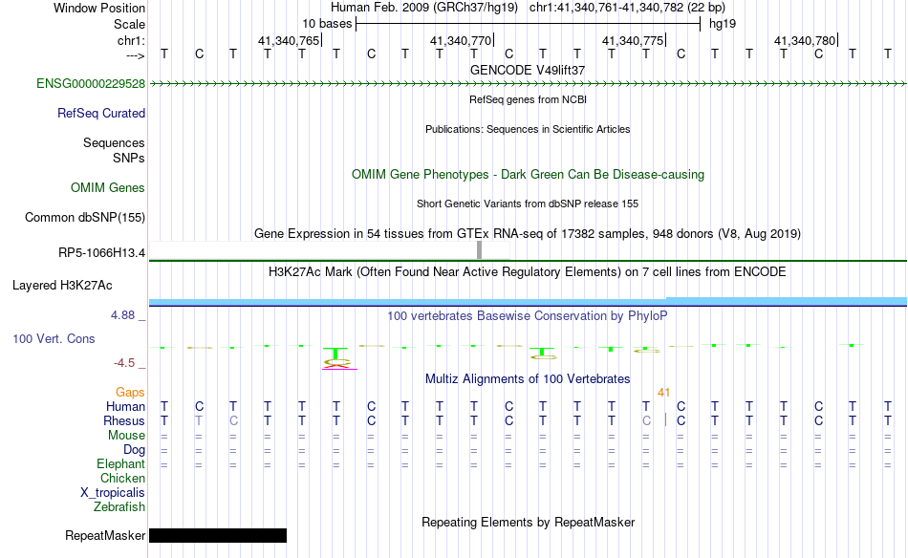Click the black RepeatMasker element block
The width and height of the screenshot is (908, 558).
[x=218, y=535]
